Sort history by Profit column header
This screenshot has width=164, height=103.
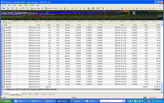(x=154, y=25)
